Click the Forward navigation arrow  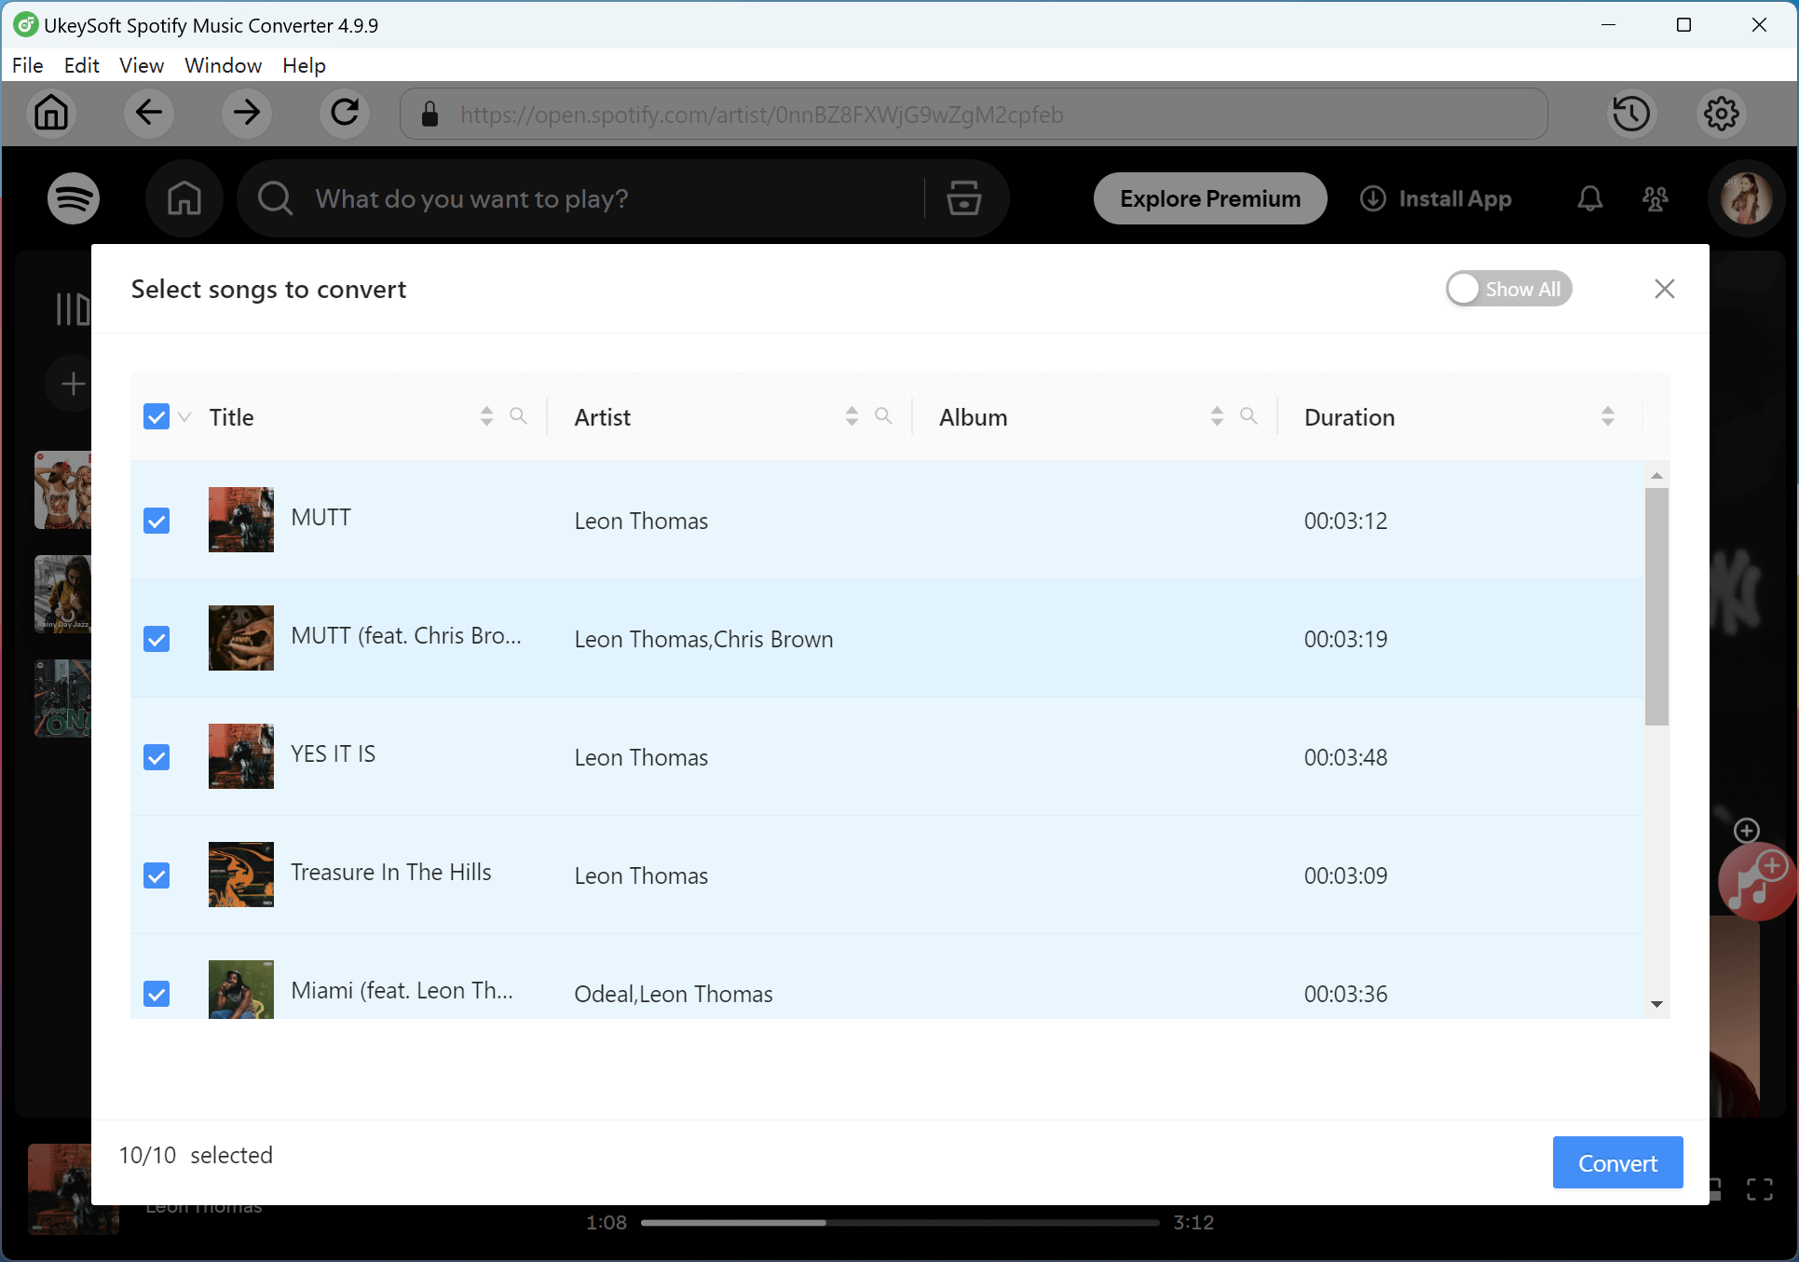(x=246, y=114)
